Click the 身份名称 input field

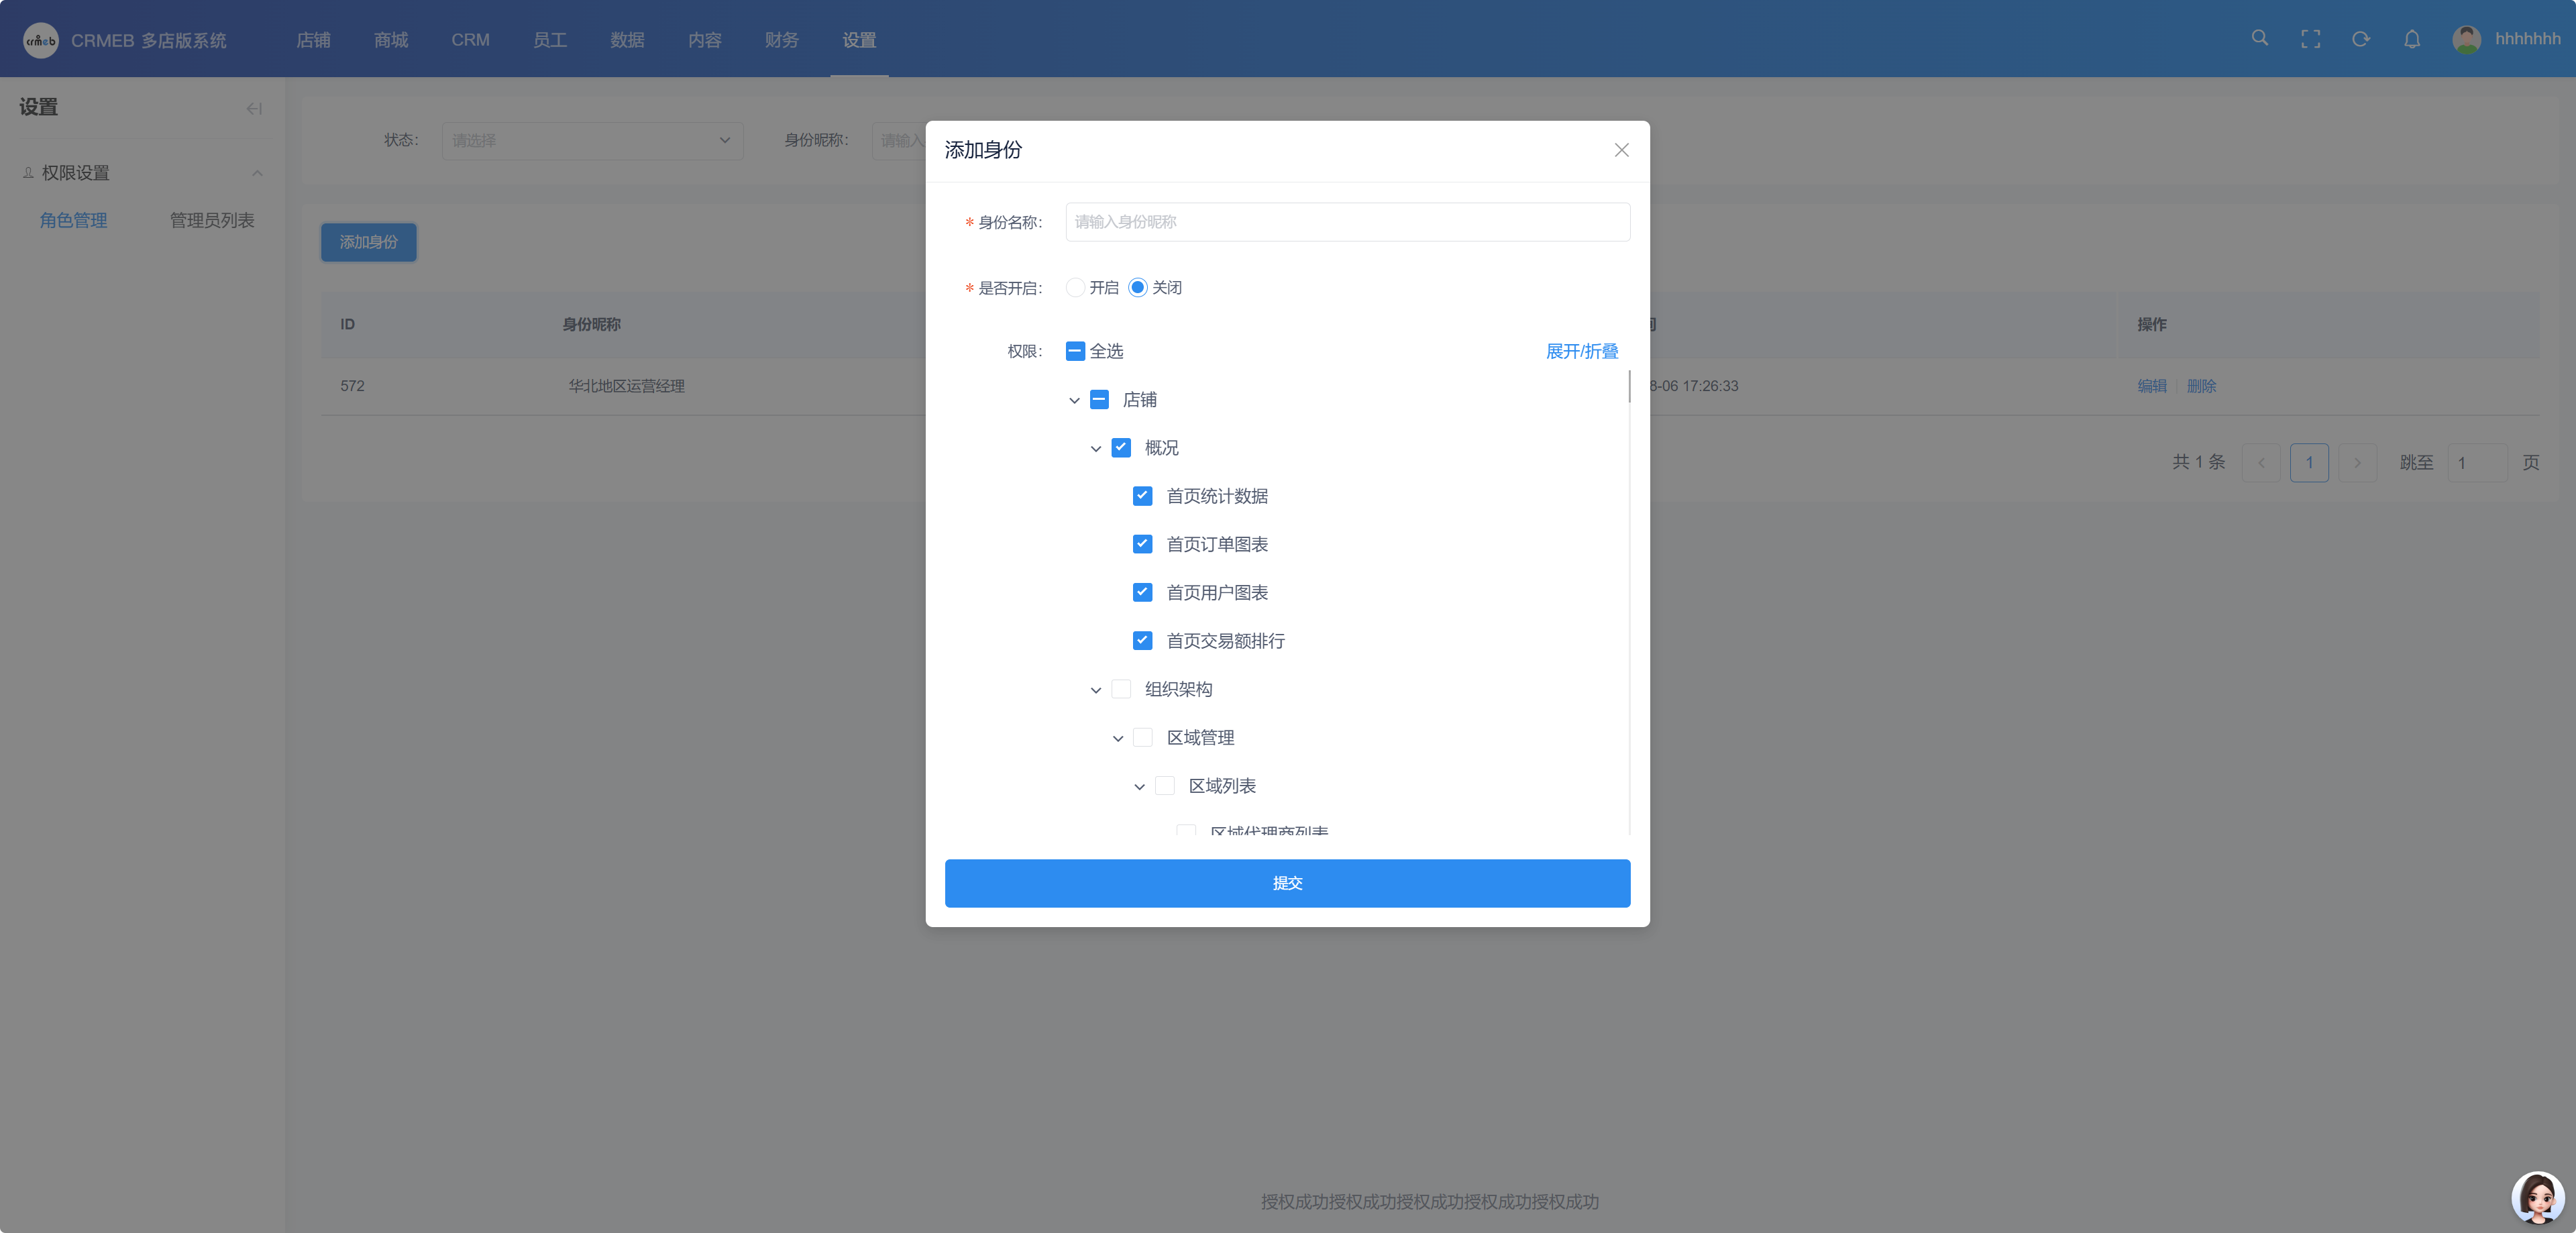coord(1347,222)
